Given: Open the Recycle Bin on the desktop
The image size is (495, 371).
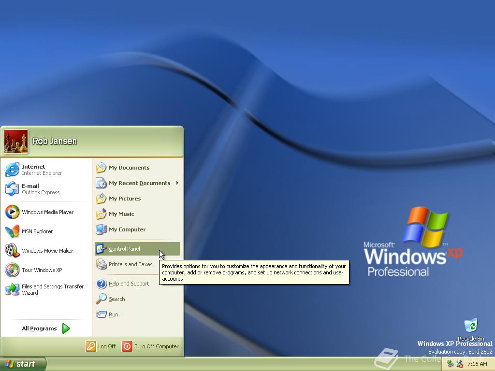Looking at the screenshot, I should coord(471,326).
